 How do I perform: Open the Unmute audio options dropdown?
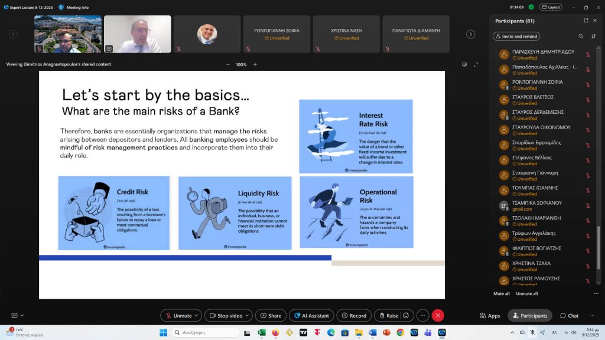click(x=196, y=315)
